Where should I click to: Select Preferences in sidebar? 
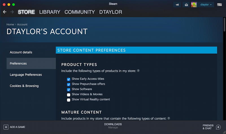(31, 63)
